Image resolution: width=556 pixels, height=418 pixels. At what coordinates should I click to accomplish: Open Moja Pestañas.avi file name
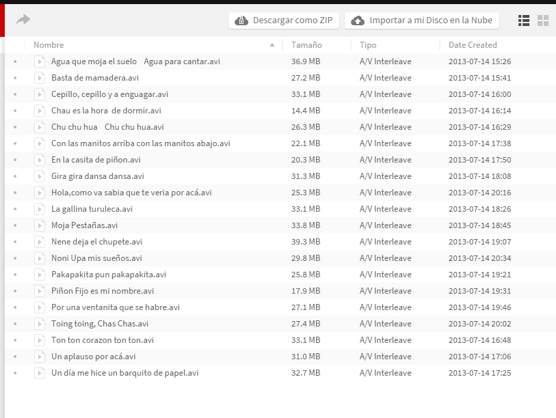[x=84, y=225]
